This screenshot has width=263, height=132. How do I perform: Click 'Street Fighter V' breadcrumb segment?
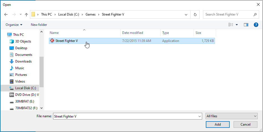[113, 14]
